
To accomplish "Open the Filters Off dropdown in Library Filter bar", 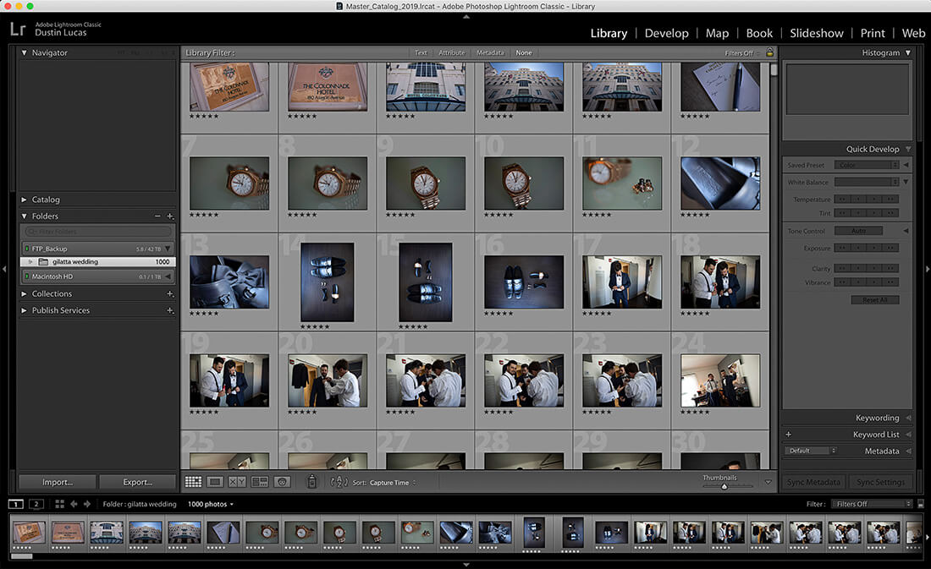I will coord(742,52).
